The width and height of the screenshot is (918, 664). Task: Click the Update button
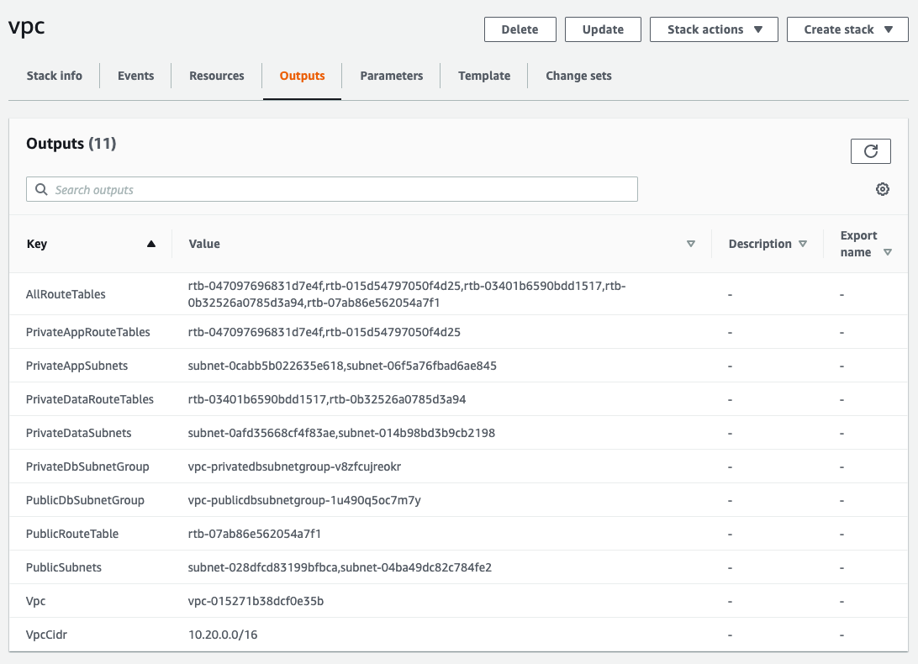(603, 29)
